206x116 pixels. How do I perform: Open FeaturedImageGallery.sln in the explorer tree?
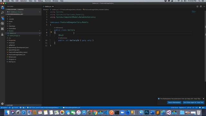[x=17, y=54]
